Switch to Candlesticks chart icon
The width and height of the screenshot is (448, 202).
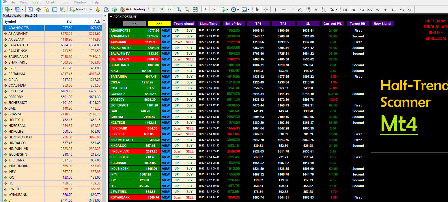161,9
